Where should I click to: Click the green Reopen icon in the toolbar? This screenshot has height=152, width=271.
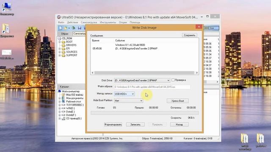(x=74, y=28)
